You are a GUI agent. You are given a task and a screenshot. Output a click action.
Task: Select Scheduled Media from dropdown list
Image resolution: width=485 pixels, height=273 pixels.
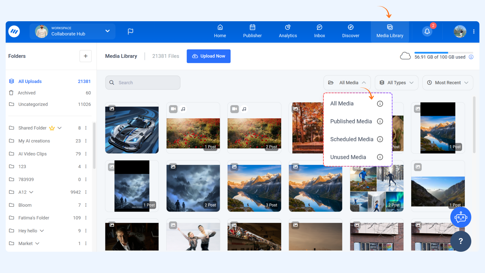pyautogui.click(x=352, y=139)
